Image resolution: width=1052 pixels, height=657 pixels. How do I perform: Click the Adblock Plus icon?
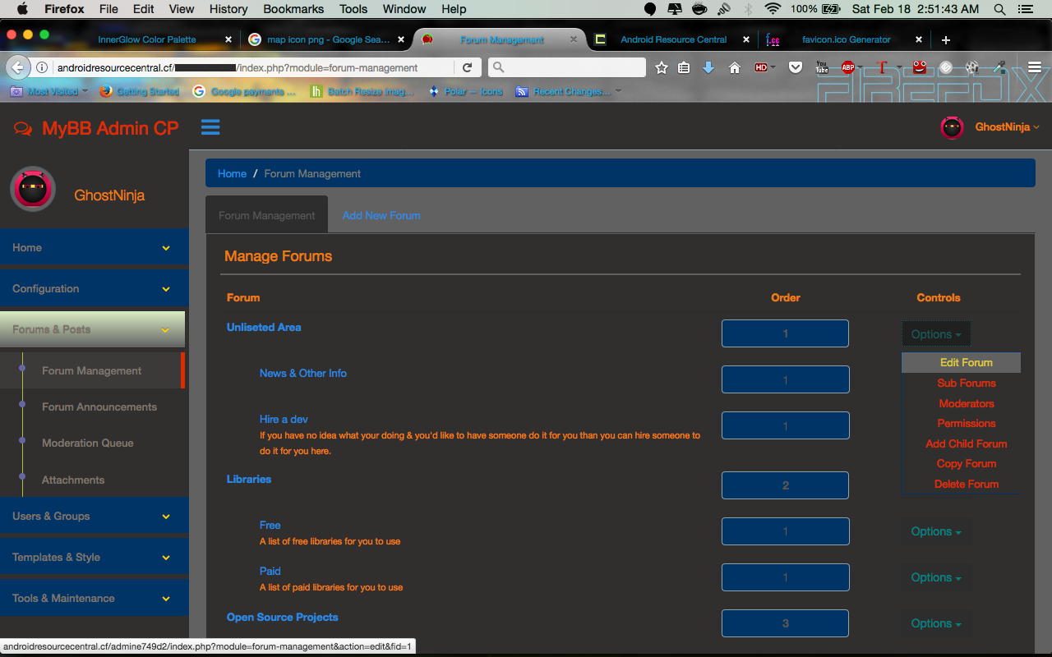(x=848, y=68)
